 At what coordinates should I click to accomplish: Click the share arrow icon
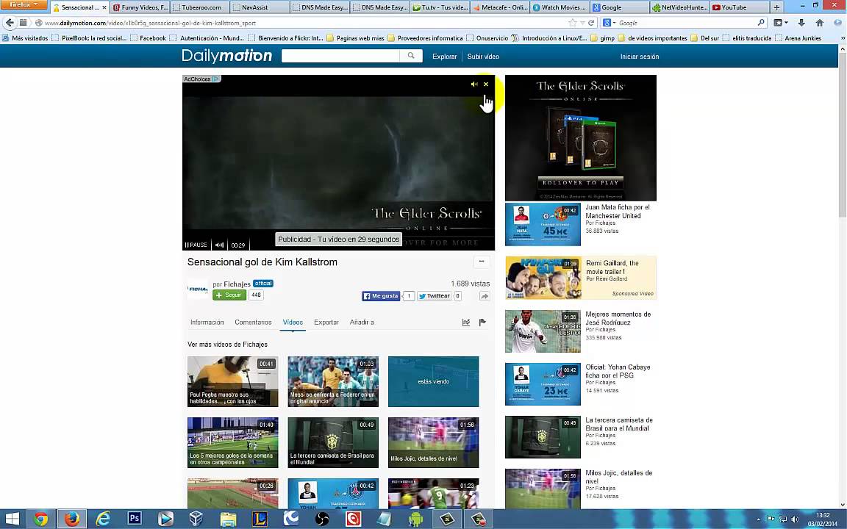(485, 296)
